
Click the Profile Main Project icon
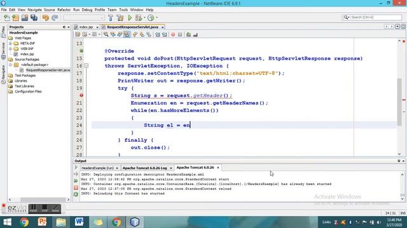click(151, 18)
